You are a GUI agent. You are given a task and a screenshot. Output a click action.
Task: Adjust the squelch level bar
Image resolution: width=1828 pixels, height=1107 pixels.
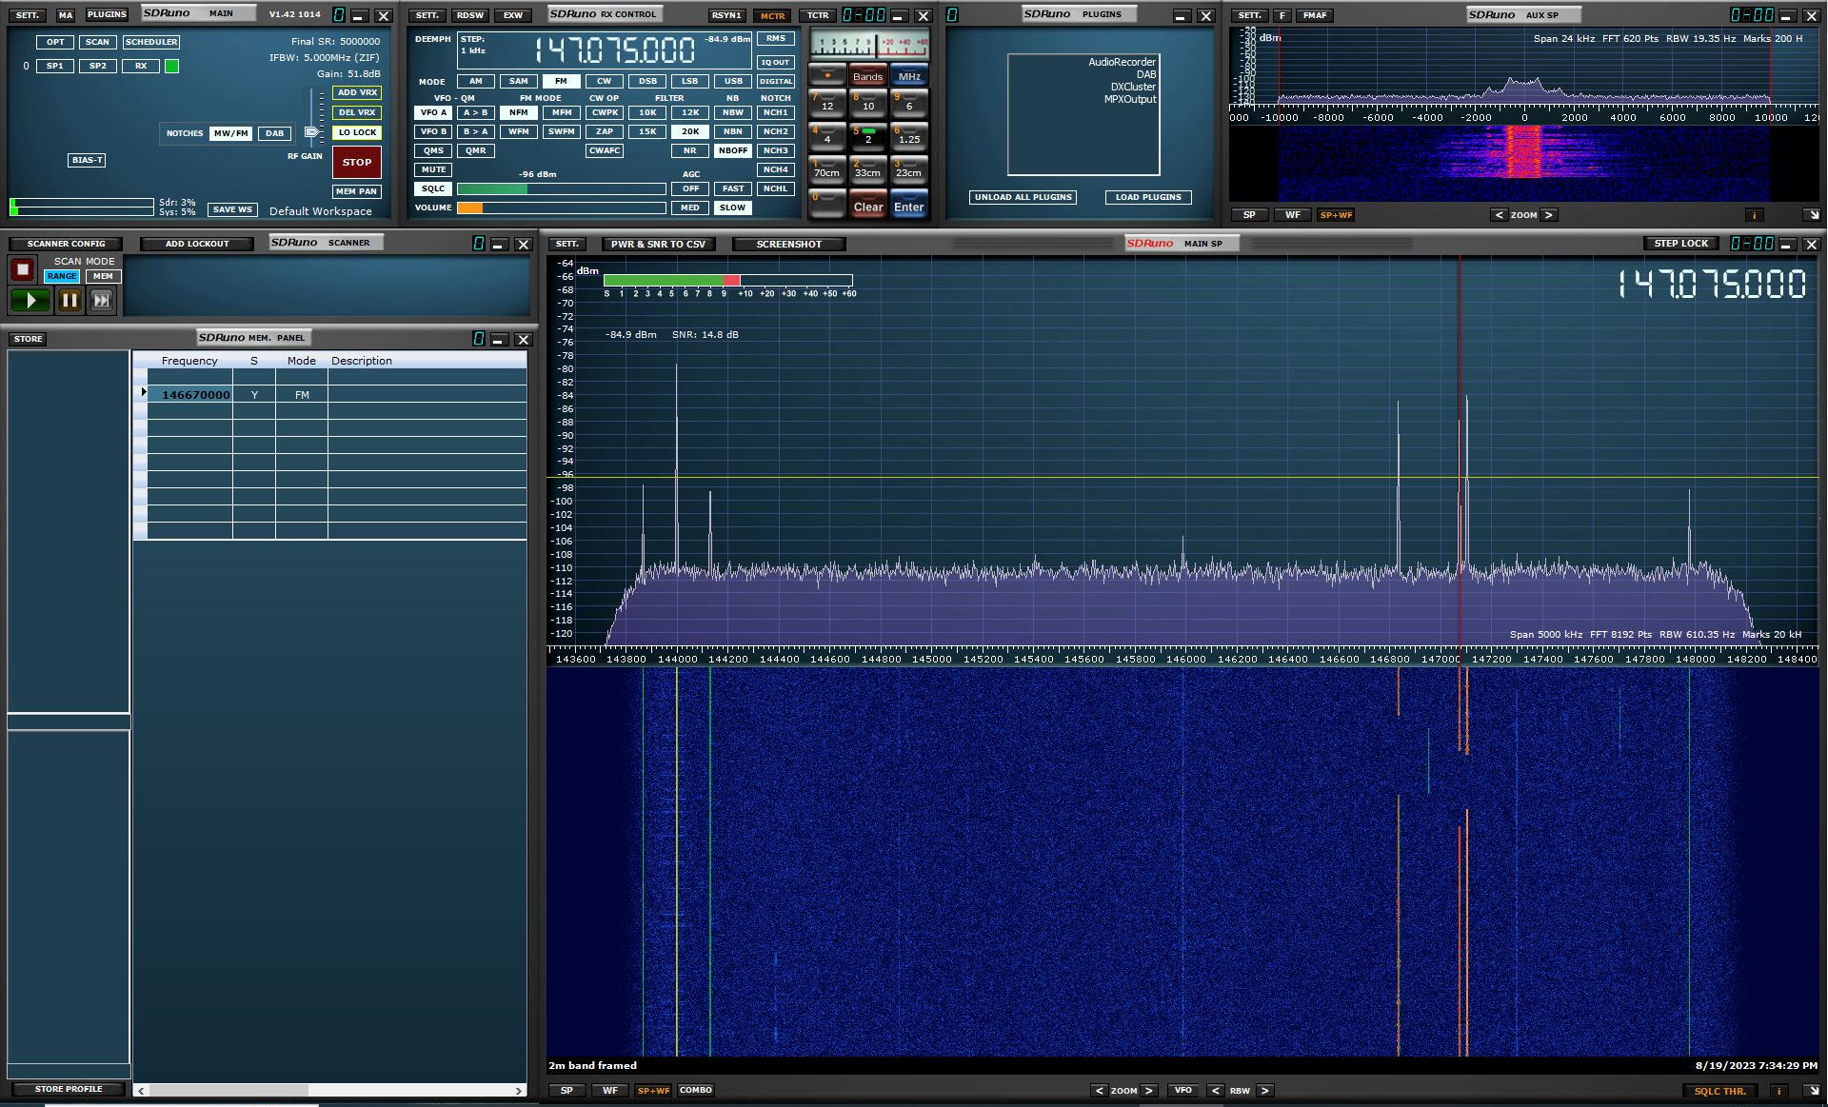[561, 188]
